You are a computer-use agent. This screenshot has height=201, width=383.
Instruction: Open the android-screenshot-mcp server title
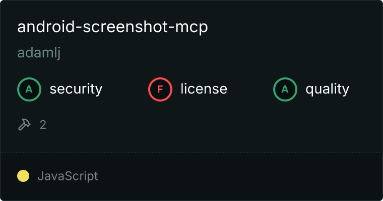click(x=112, y=27)
